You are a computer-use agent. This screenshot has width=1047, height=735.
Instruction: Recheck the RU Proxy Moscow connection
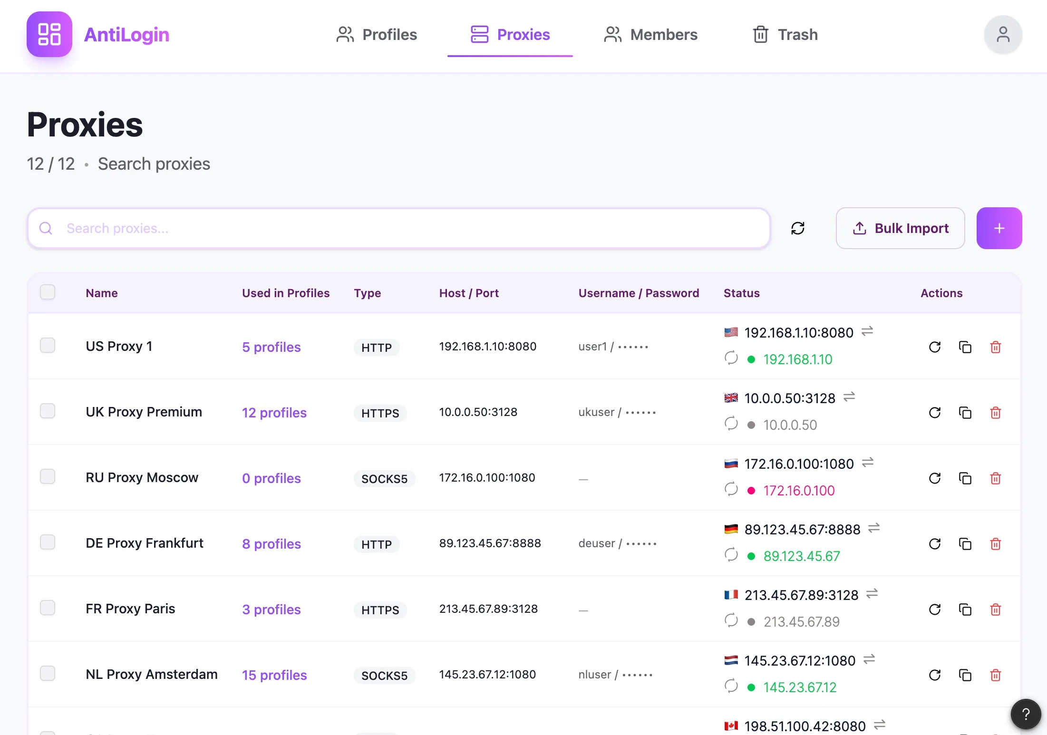(934, 478)
